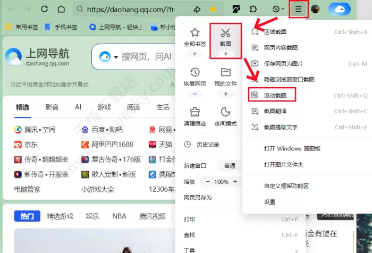Open the history clock dropdown in toolbar
The image size is (372, 253).
(x=278, y=9)
